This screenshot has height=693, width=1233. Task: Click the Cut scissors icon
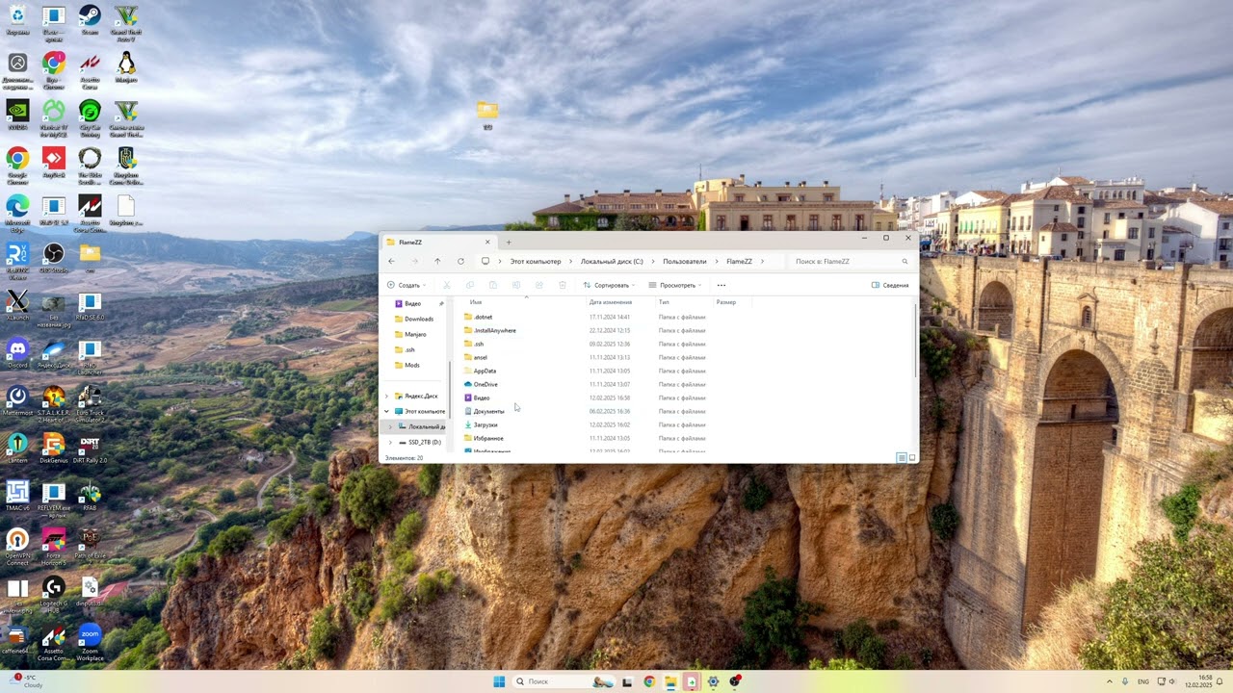447,285
